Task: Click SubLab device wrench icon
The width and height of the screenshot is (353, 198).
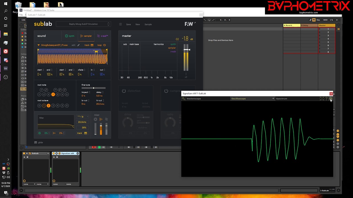Action: pyautogui.click(x=30, y=153)
